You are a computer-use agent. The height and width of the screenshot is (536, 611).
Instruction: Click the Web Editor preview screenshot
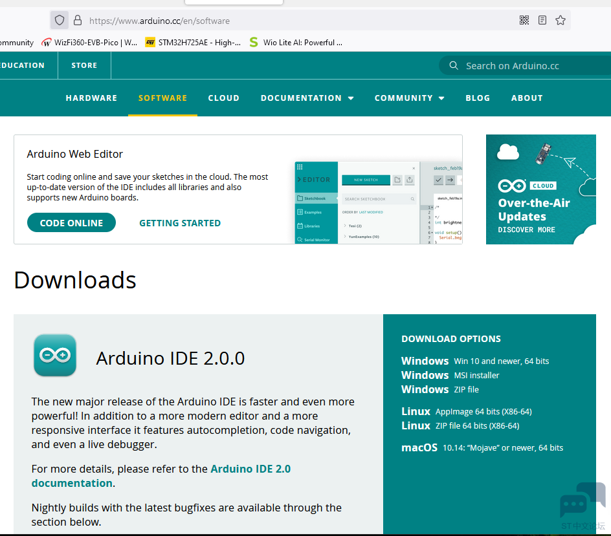[x=379, y=202]
